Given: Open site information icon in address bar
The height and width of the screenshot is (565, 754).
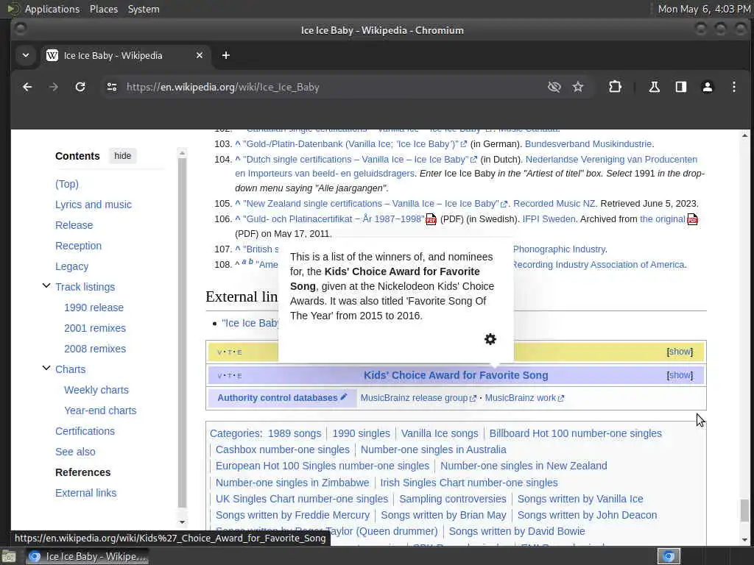Looking at the screenshot, I should point(112,87).
